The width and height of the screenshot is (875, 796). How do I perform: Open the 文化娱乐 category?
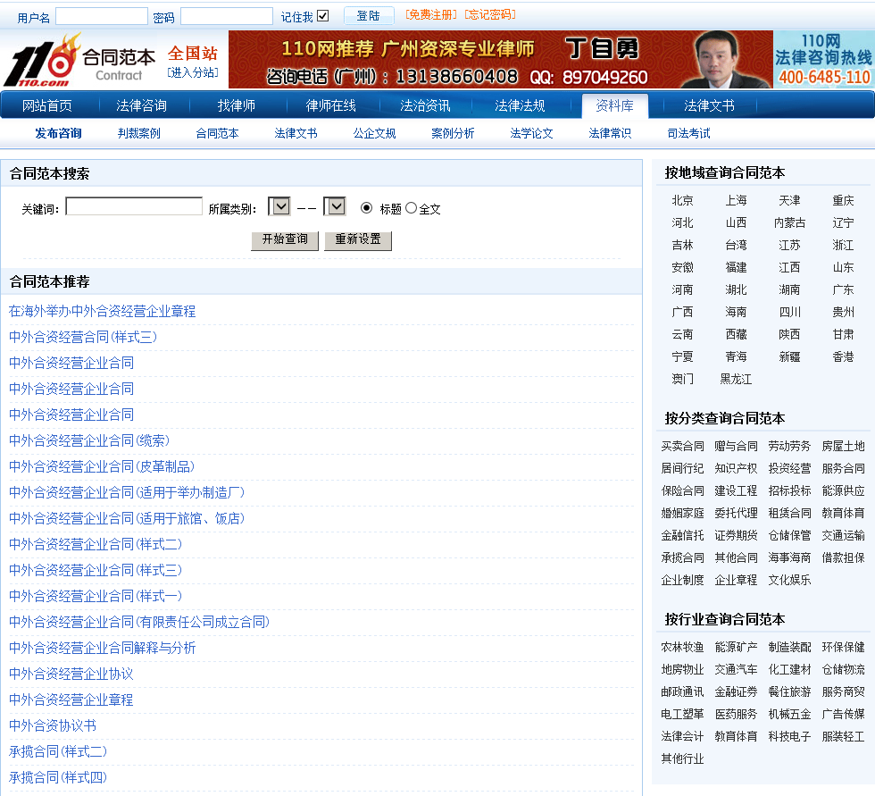(x=789, y=580)
